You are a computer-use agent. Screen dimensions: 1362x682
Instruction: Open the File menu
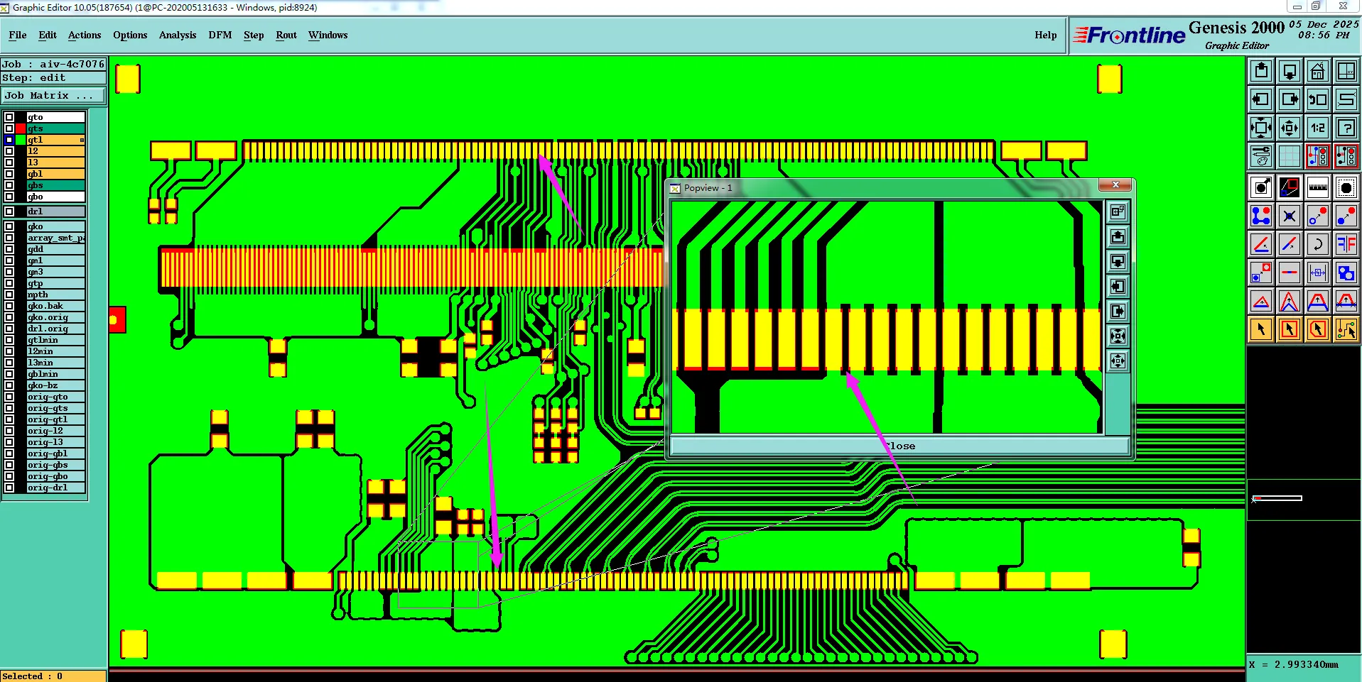pyautogui.click(x=18, y=35)
